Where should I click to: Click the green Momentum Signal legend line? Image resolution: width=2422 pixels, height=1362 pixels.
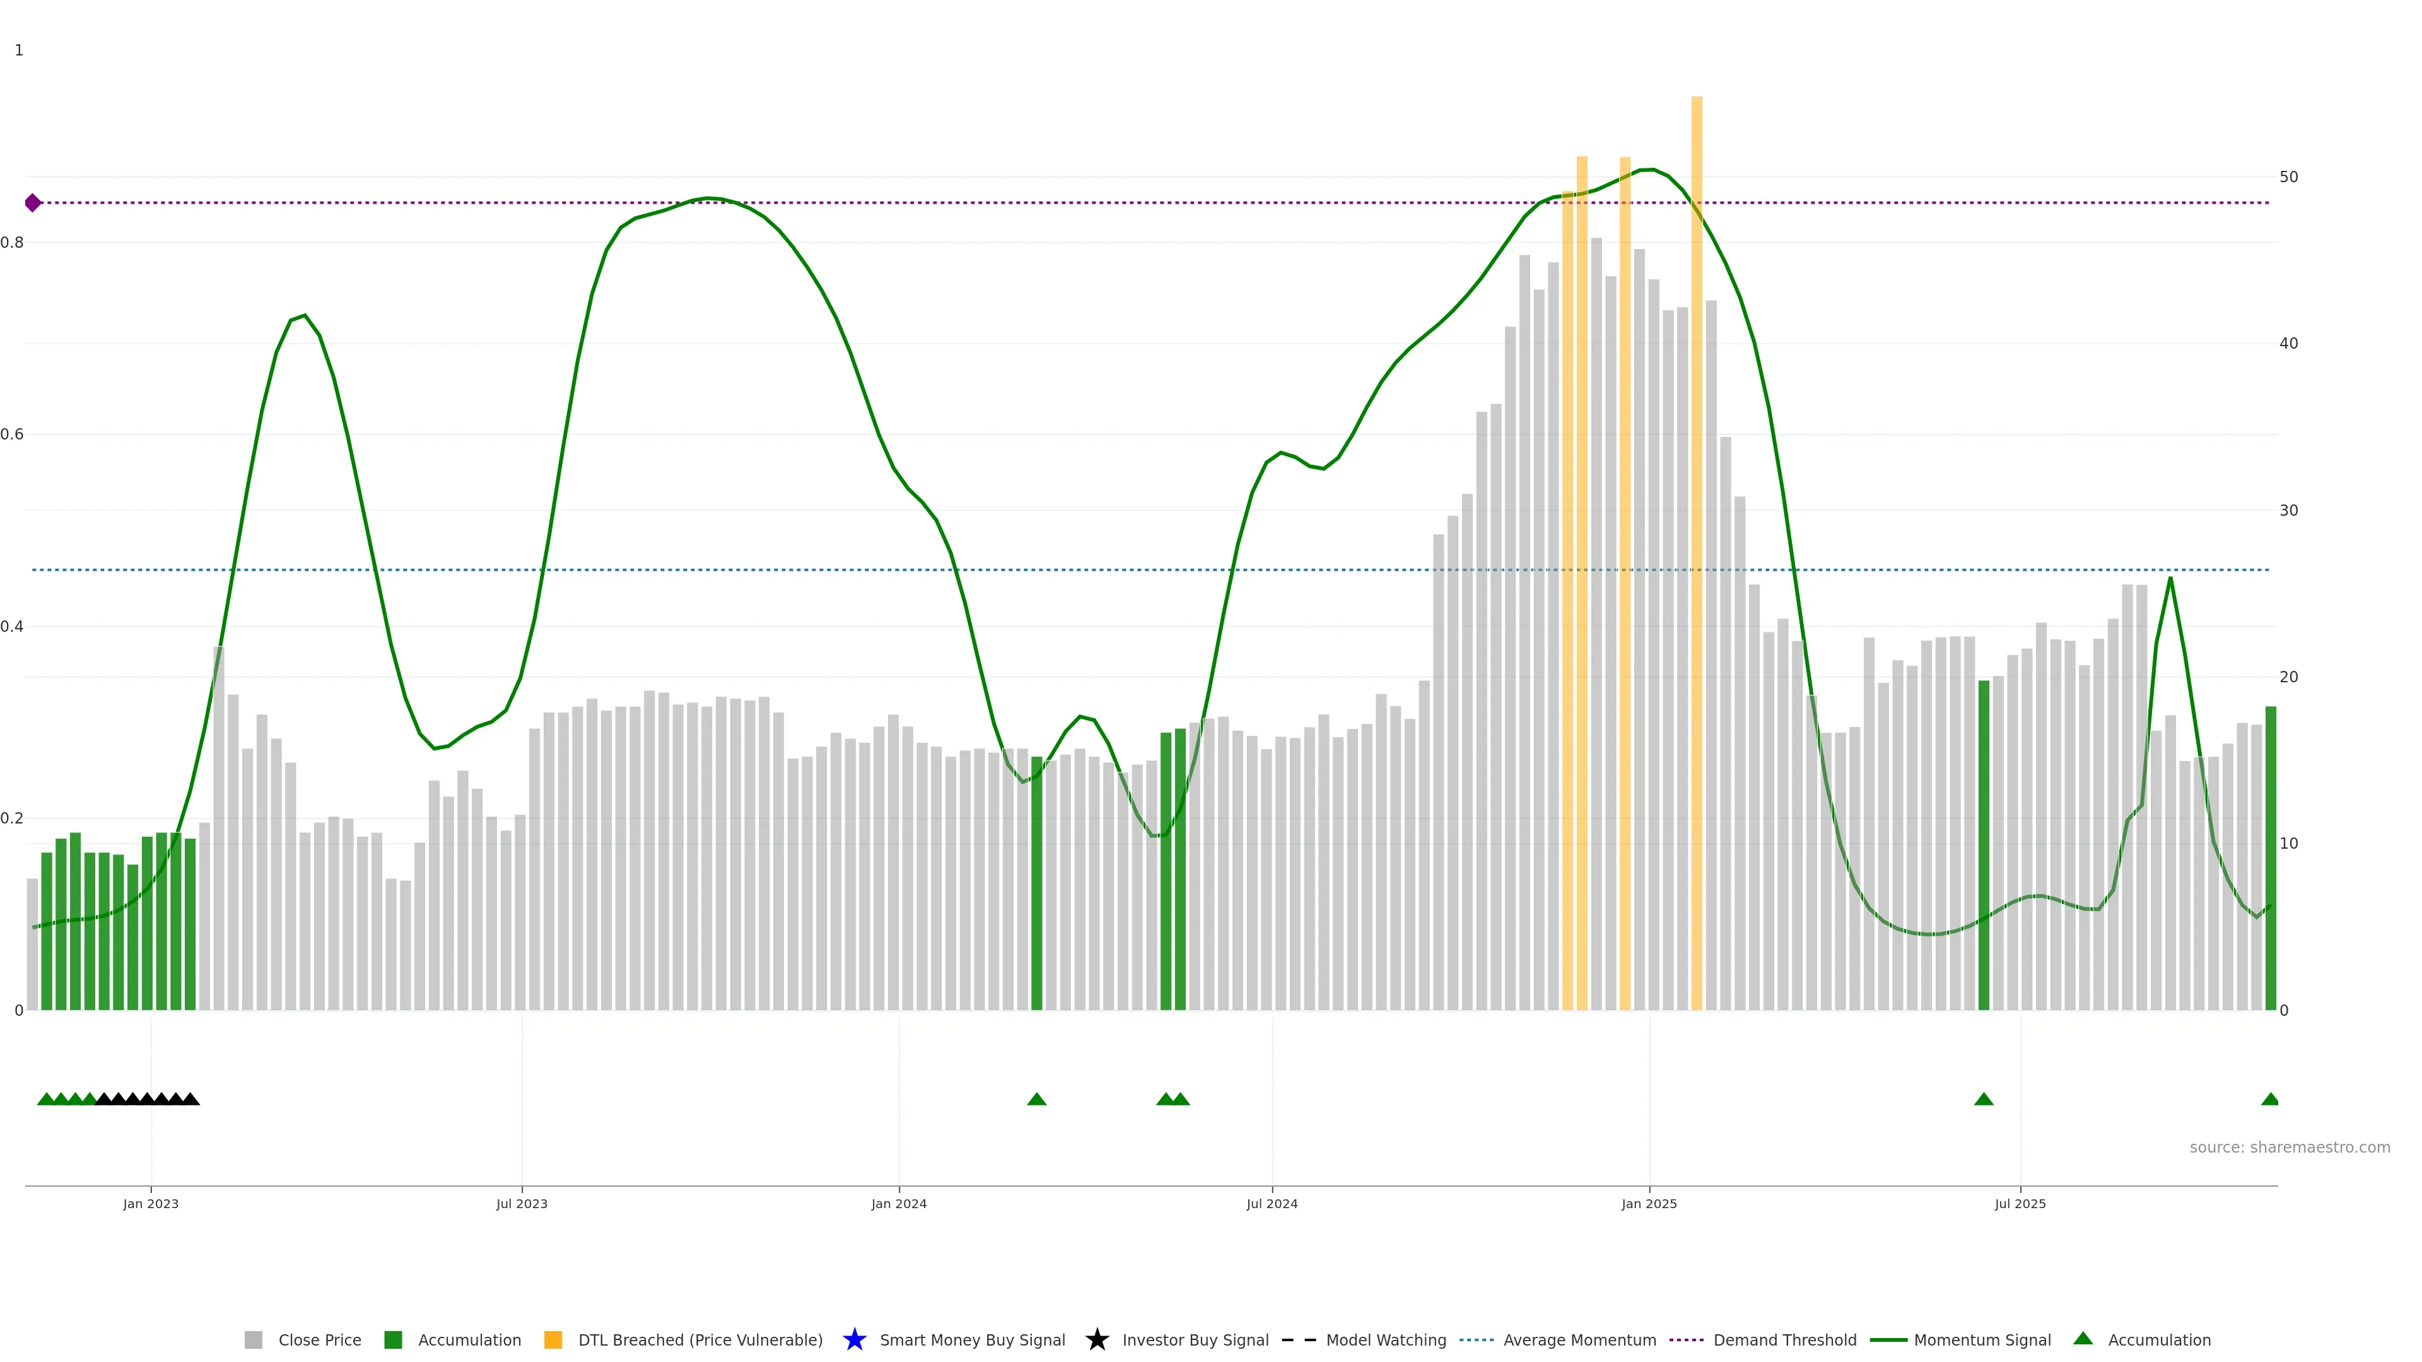[x=1888, y=1339]
